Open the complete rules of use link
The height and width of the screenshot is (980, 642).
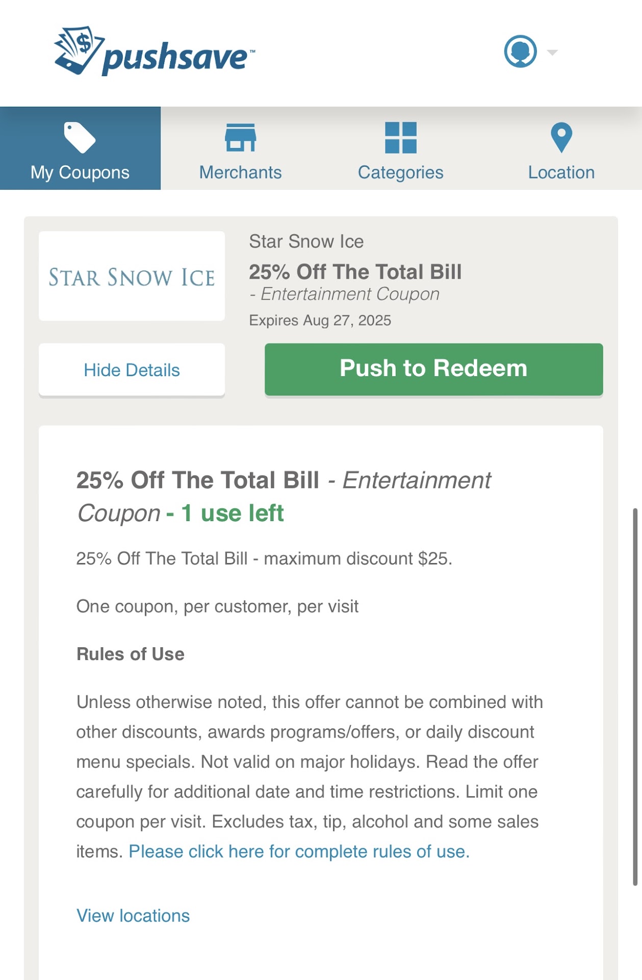click(x=299, y=851)
